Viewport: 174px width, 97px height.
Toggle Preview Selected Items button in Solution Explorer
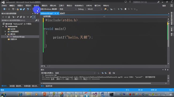[34, 17]
